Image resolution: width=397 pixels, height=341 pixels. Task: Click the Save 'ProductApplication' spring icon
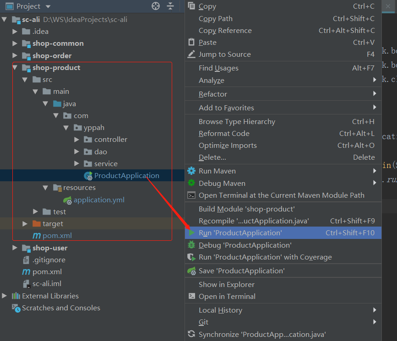pyautogui.click(x=191, y=271)
